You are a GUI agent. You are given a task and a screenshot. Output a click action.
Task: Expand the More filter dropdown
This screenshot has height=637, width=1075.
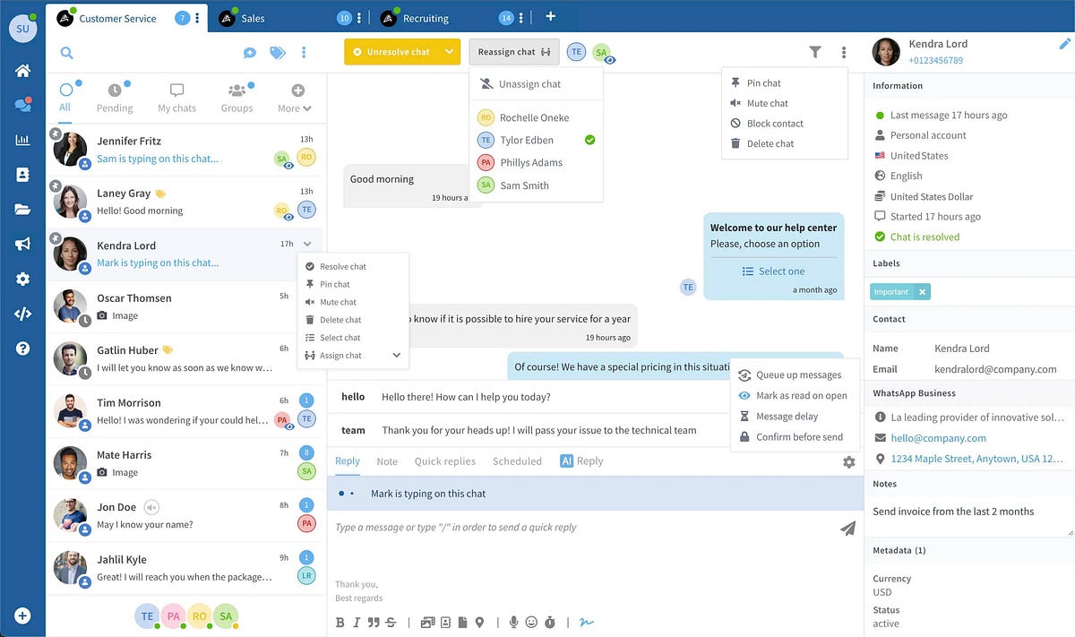297,98
